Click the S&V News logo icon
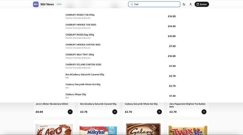Screen dimensions: 243x135 click(x=36, y=4)
